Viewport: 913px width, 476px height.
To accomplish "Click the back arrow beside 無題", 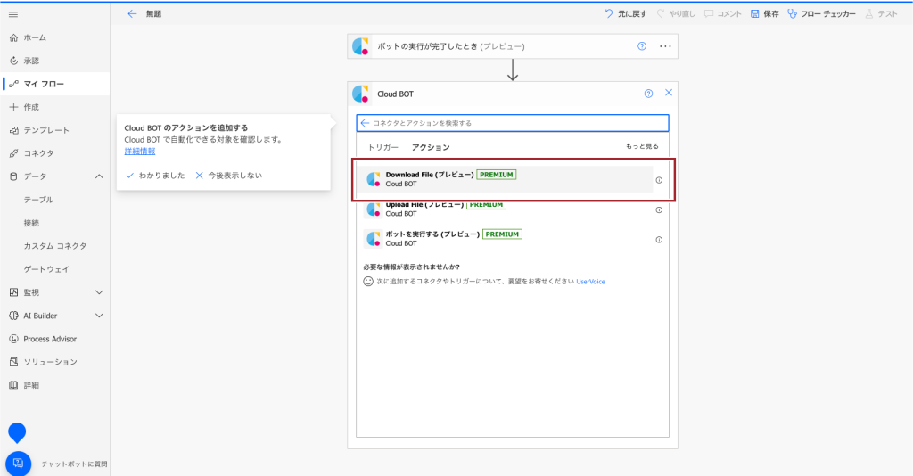I will (132, 14).
